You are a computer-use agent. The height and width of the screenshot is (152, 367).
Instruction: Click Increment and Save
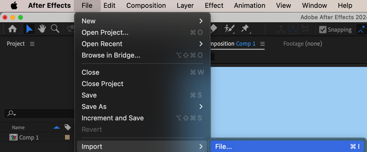(113, 118)
